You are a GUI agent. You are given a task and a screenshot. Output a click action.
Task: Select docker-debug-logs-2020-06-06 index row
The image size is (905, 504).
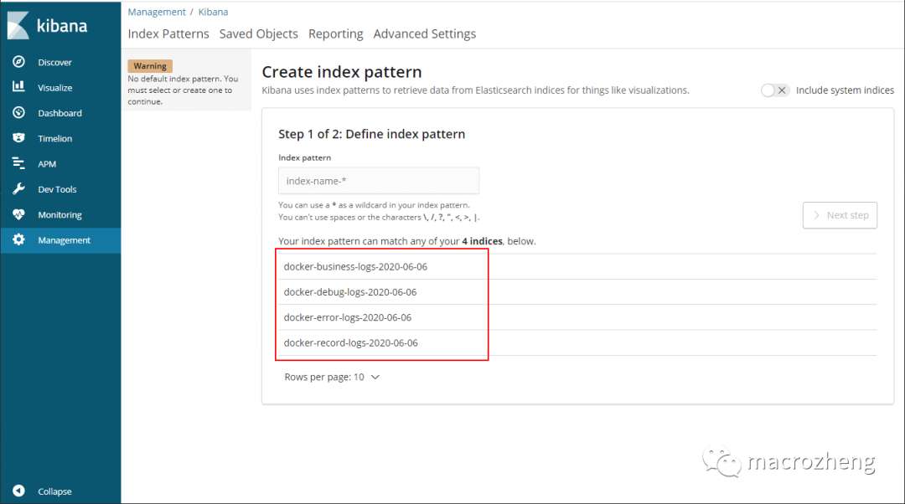577,292
